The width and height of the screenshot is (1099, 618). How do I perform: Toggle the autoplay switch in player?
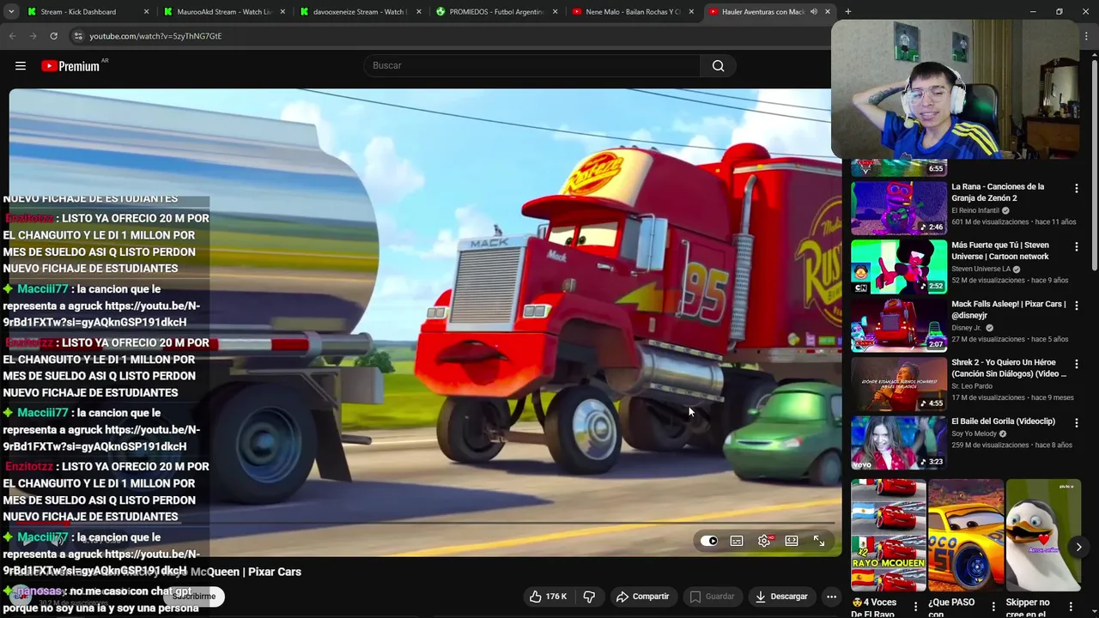pyautogui.click(x=708, y=541)
